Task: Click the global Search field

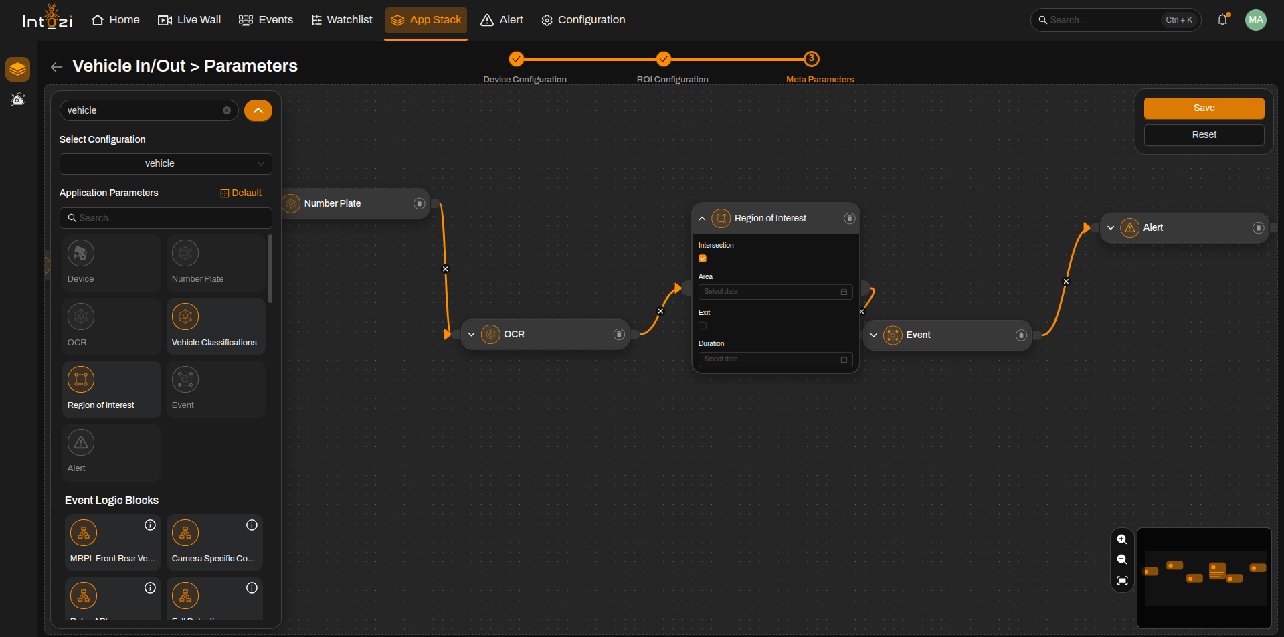Action: pos(1115,20)
